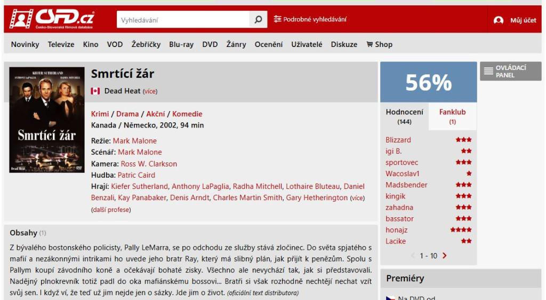This screenshot has height=300, width=546.
Task: Expand full cast with více link
Action: (357, 198)
